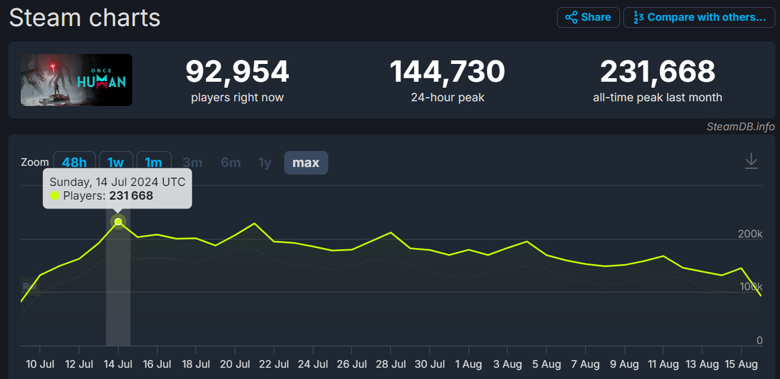This screenshot has width=780, height=379.
Task: Click the 9 Aug date label
Action: 624,364
